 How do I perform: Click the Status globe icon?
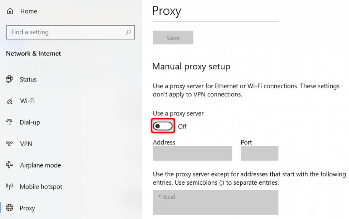10,79
